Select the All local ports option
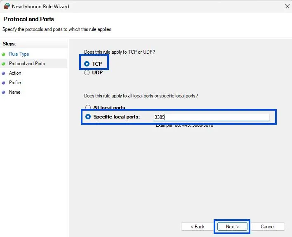Viewport: 292px width, 237px height. (87, 108)
